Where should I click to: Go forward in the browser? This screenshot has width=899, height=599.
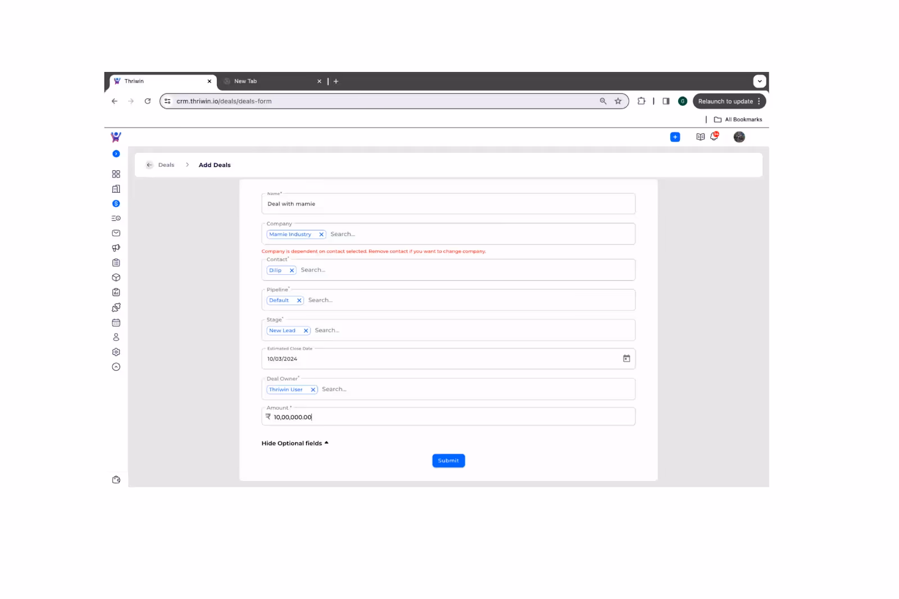coord(131,101)
